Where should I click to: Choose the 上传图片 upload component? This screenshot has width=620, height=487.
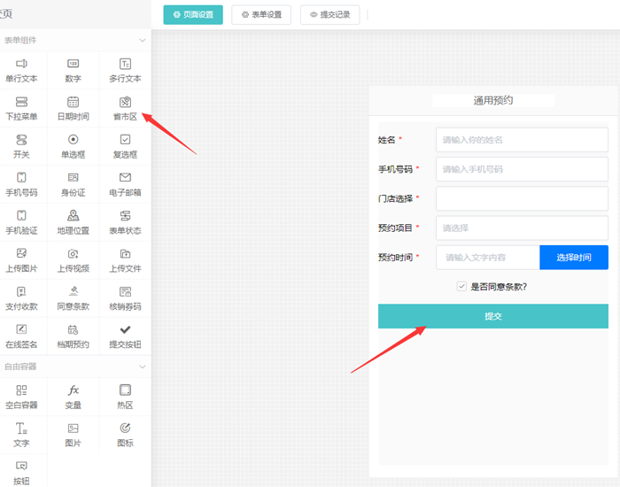21,253
